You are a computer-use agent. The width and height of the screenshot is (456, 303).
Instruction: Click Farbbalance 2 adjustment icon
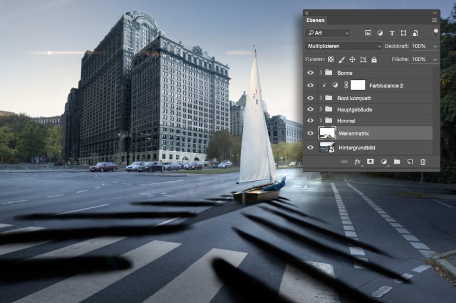[x=335, y=85]
